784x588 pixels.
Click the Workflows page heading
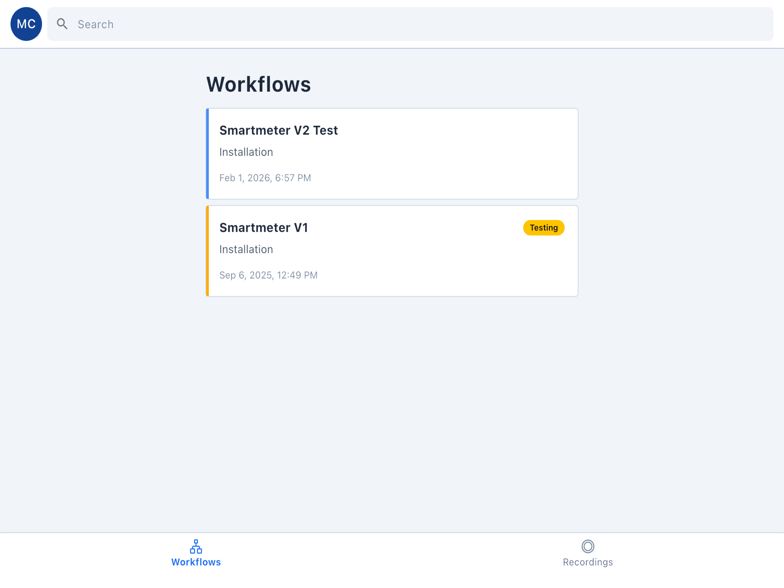tap(258, 84)
